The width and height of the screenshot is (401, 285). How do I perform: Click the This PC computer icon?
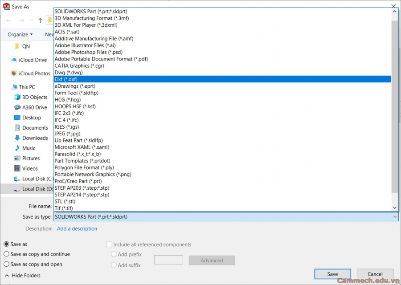coord(14,87)
